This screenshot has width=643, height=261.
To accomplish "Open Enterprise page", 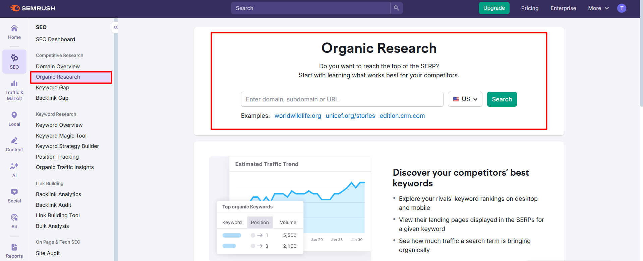I will pyautogui.click(x=563, y=8).
